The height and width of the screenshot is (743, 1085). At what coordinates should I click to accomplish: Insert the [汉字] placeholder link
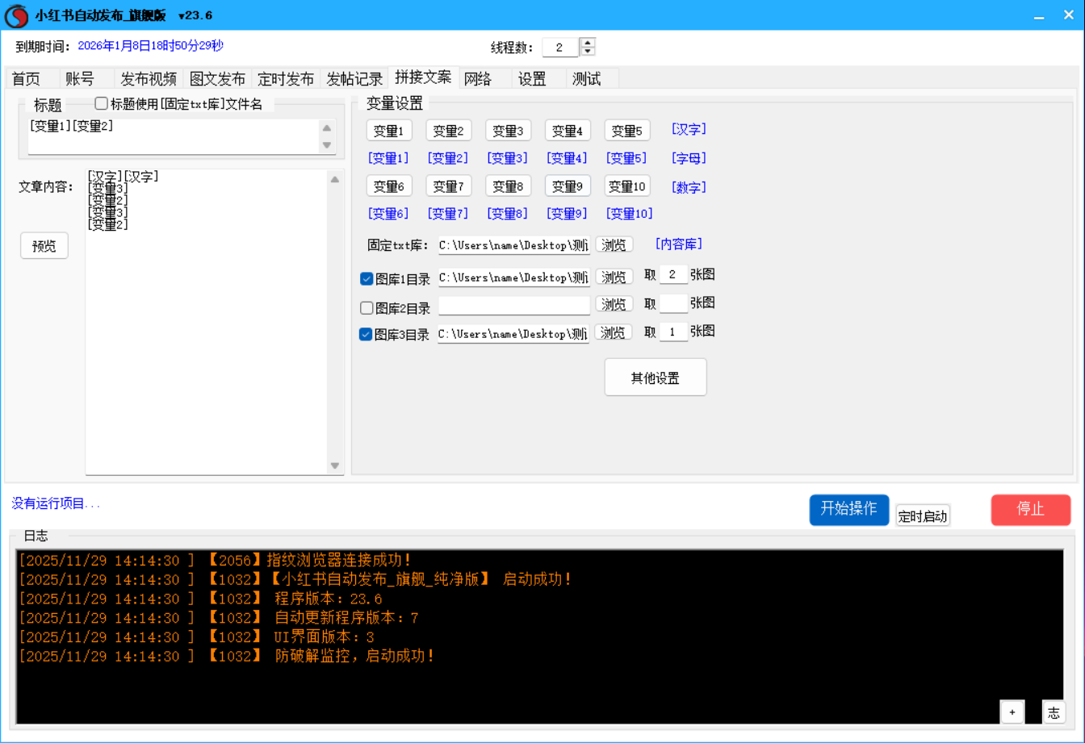(689, 129)
